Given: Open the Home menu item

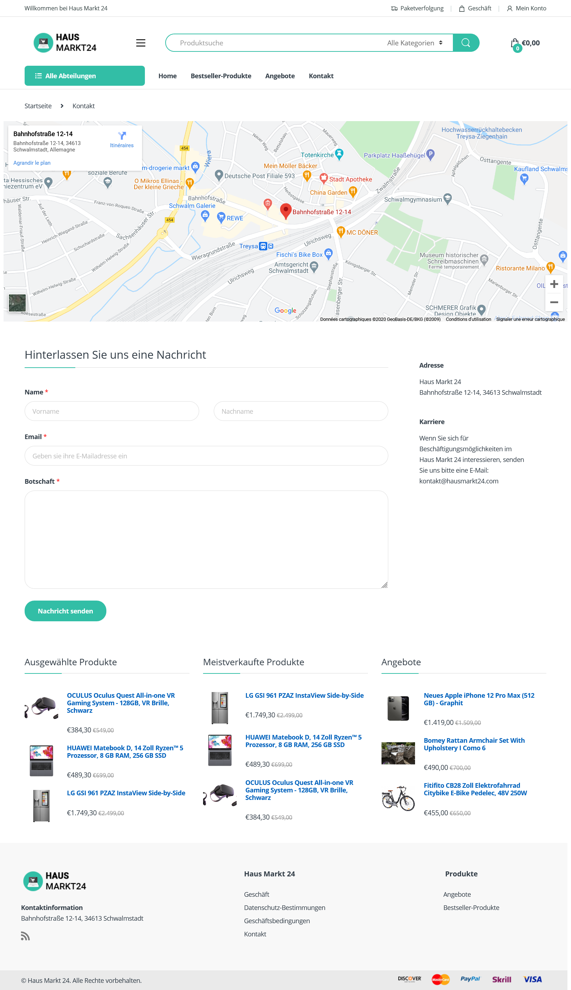Looking at the screenshot, I should tap(167, 76).
